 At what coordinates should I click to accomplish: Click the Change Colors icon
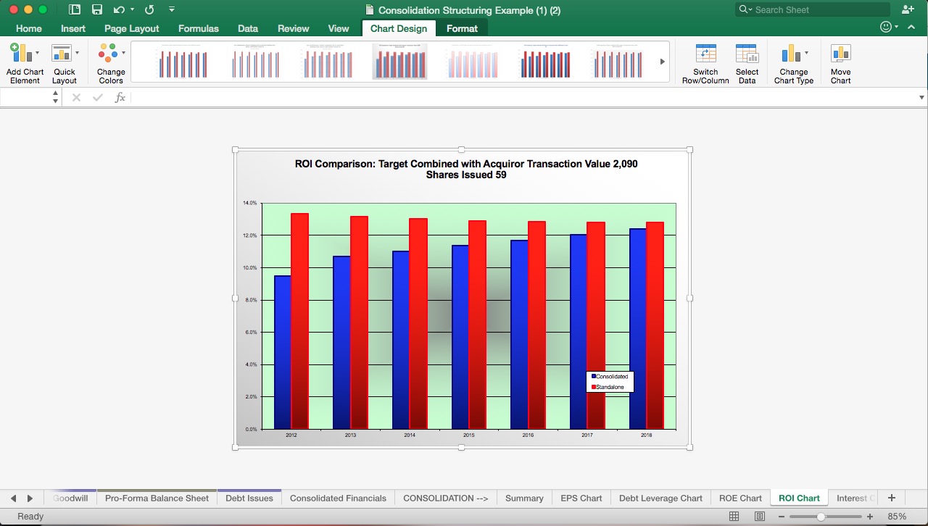[x=109, y=54]
